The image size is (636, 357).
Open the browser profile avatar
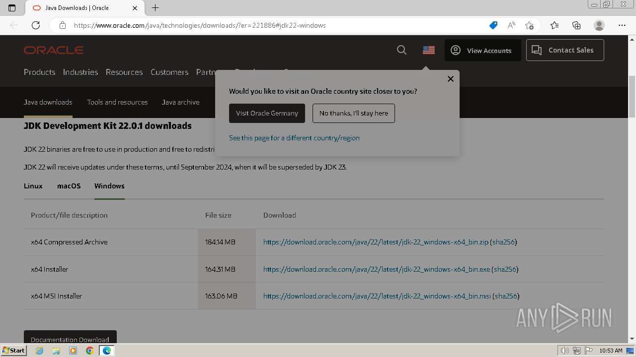(x=599, y=25)
